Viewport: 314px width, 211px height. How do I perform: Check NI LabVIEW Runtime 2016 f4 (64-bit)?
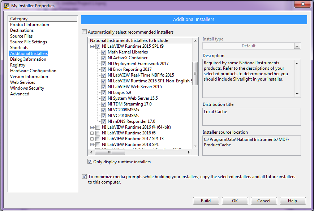coord(98,127)
